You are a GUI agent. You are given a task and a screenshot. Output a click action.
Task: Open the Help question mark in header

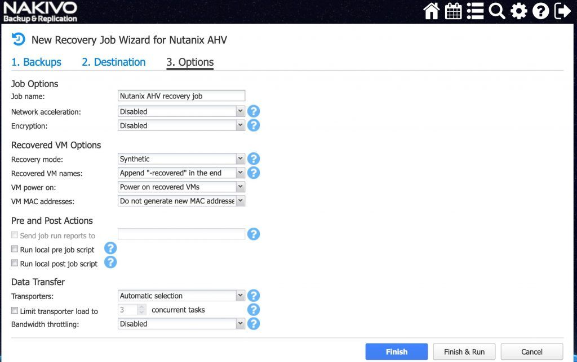[540, 11]
